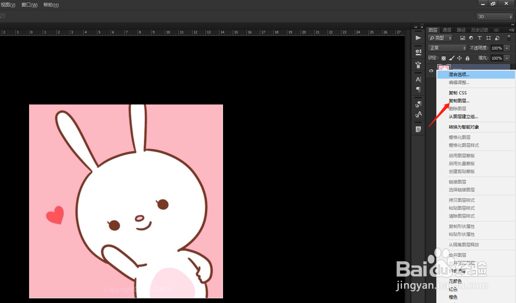The image size is (516, 303).
Task: Click the 合并图层 context menu entry
Action: point(476,255)
